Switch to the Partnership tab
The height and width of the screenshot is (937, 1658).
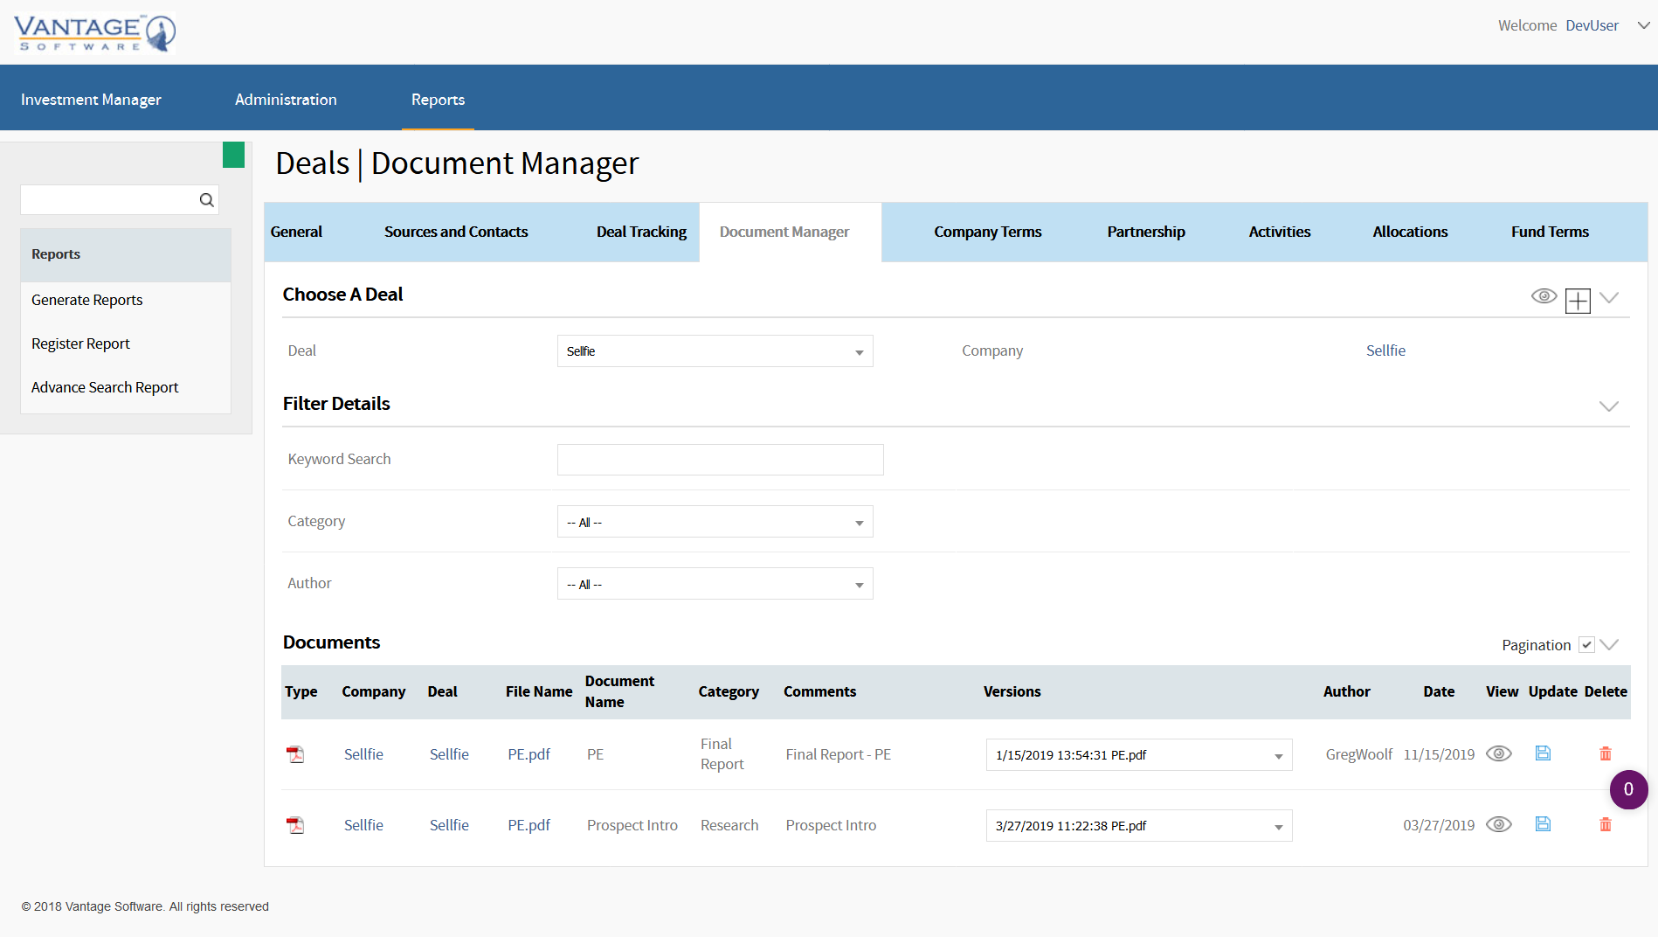point(1146,232)
